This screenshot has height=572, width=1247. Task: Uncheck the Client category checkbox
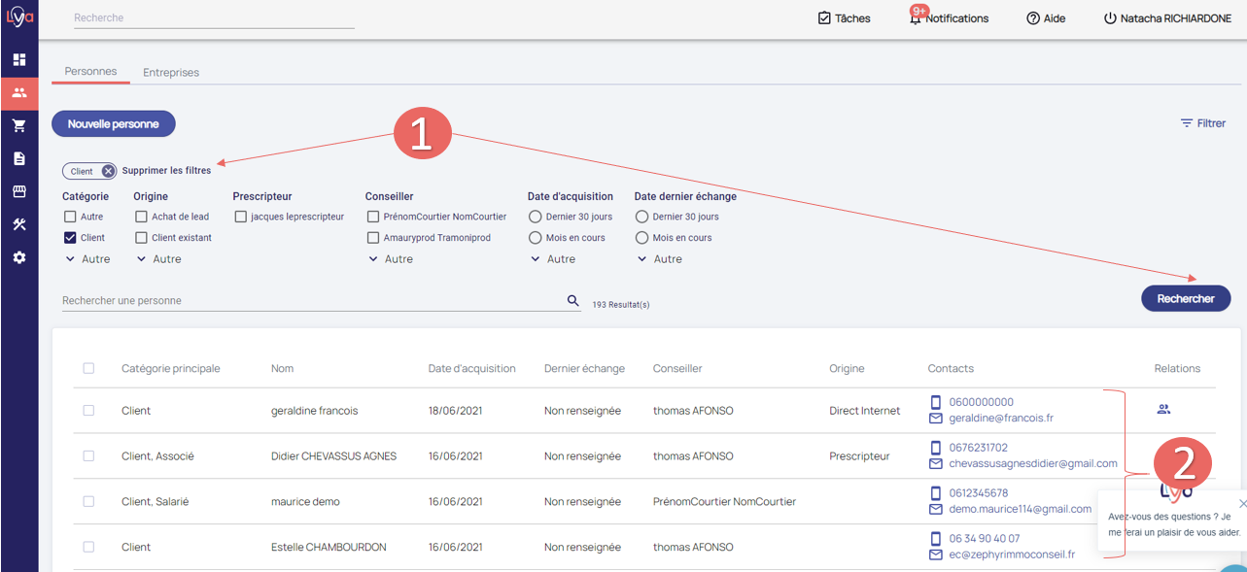[x=70, y=238]
